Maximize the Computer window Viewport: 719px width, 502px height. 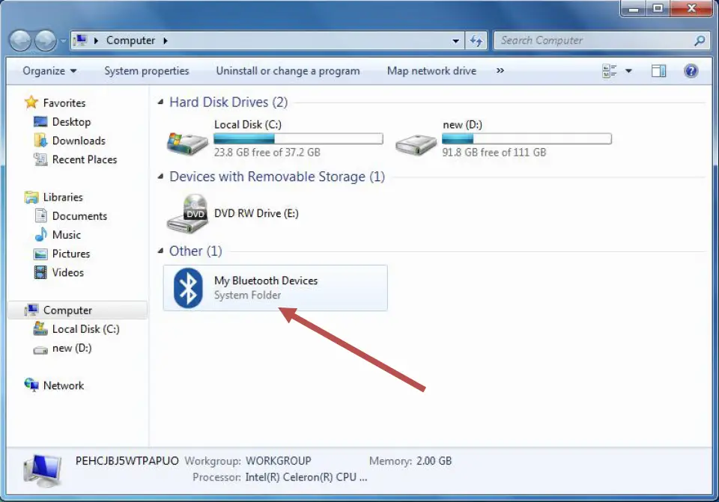coord(658,8)
